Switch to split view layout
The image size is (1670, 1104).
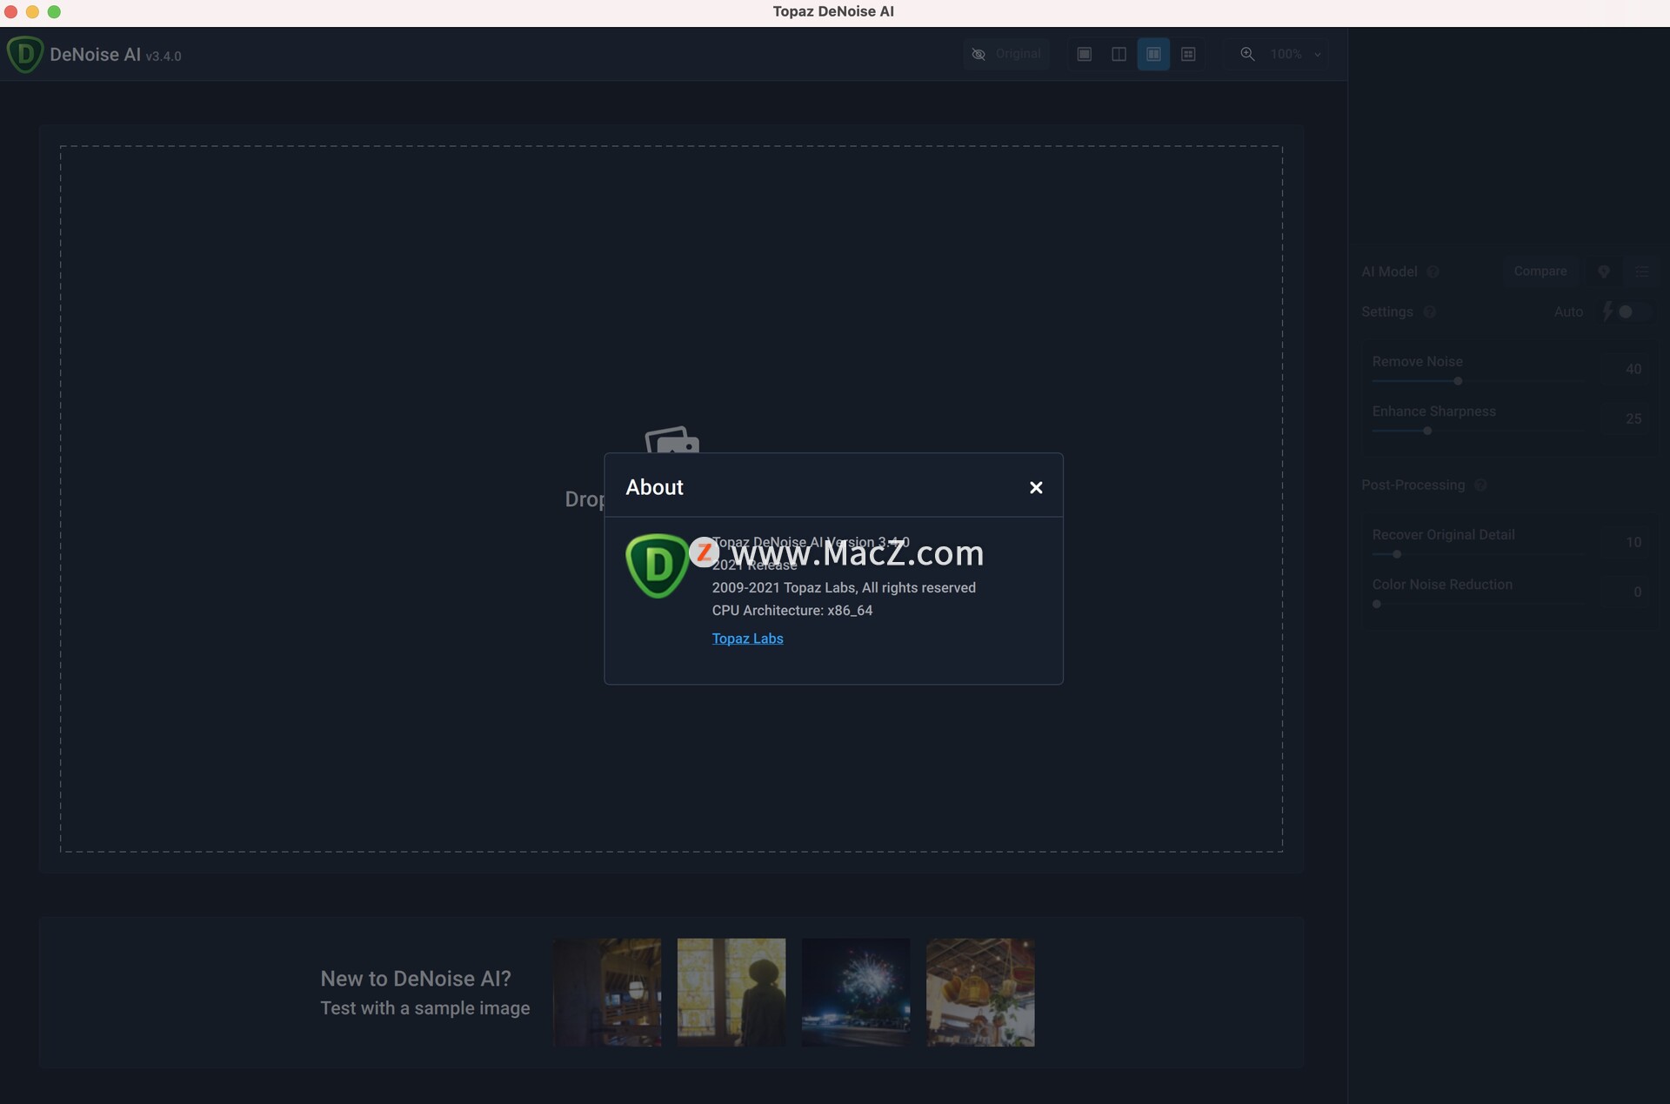pyautogui.click(x=1119, y=54)
